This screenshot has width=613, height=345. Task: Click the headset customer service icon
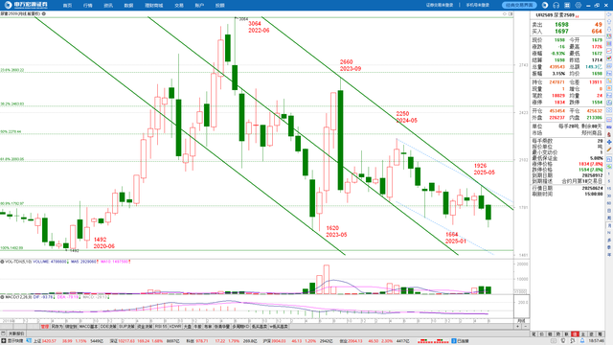click(x=556, y=5)
